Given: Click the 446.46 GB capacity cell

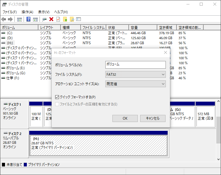Looking at the screenshot, I should tap(138, 33).
